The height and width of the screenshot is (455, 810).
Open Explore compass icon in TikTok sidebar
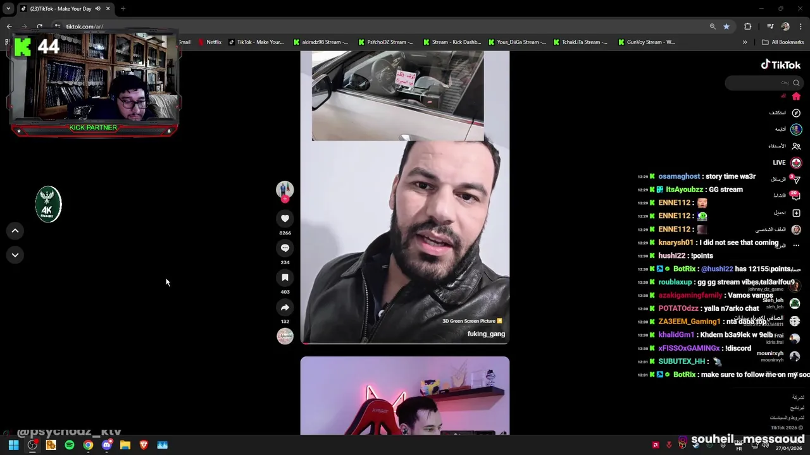coord(796,112)
